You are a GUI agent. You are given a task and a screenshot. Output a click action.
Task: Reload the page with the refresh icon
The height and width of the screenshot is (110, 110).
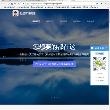9,4
